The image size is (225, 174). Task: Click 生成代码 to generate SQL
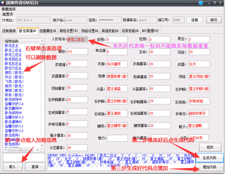(x=210, y=157)
